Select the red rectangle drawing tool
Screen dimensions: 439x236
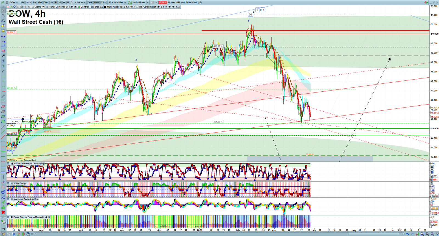[3, 51]
